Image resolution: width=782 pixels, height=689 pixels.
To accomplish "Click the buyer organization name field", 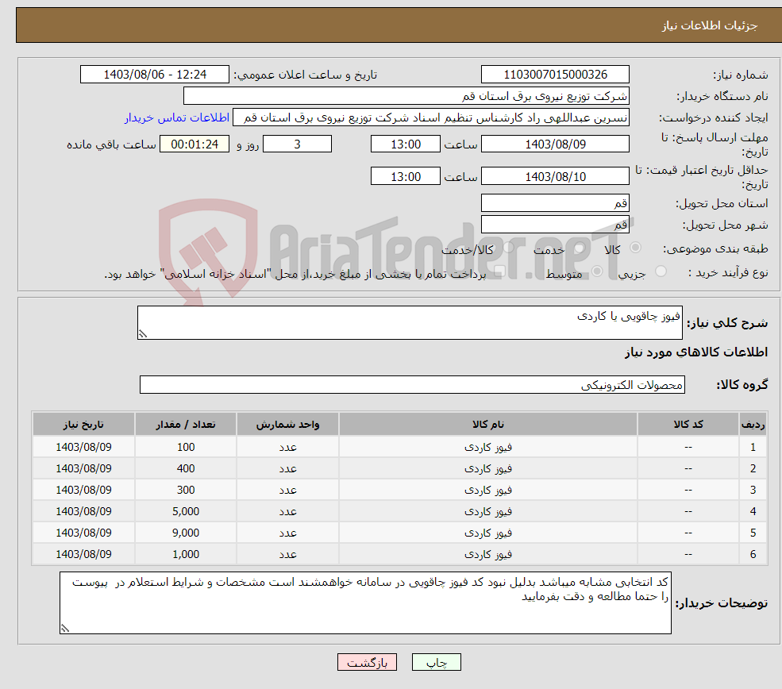I will pyautogui.click(x=406, y=96).
